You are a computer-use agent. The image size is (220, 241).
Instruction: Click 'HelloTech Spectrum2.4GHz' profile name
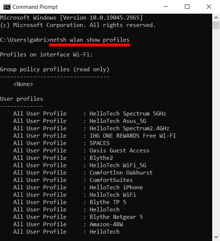pos(130,128)
